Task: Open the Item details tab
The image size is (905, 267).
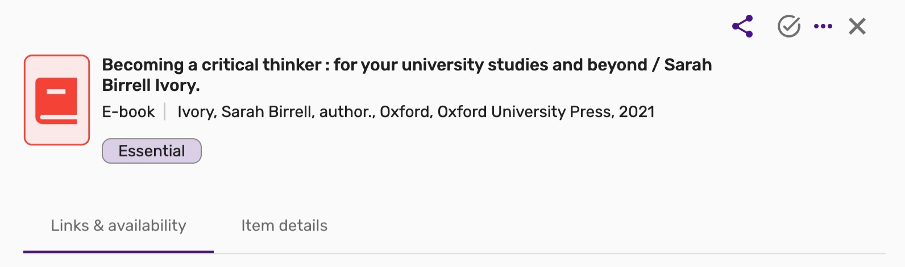Action: [x=284, y=226]
